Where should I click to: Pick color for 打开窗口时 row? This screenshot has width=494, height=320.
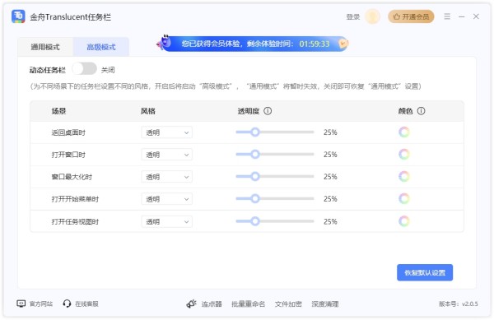[x=404, y=154]
